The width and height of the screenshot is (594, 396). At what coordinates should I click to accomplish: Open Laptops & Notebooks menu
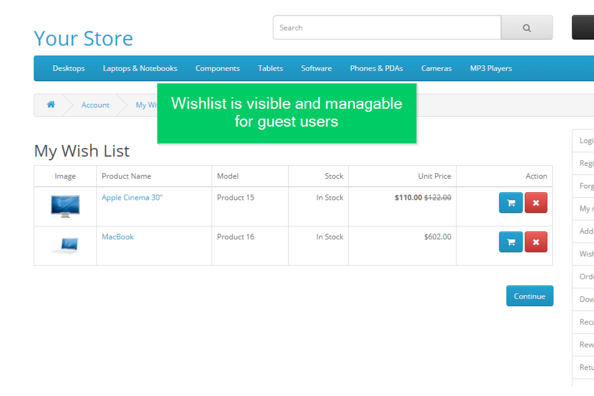(140, 68)
